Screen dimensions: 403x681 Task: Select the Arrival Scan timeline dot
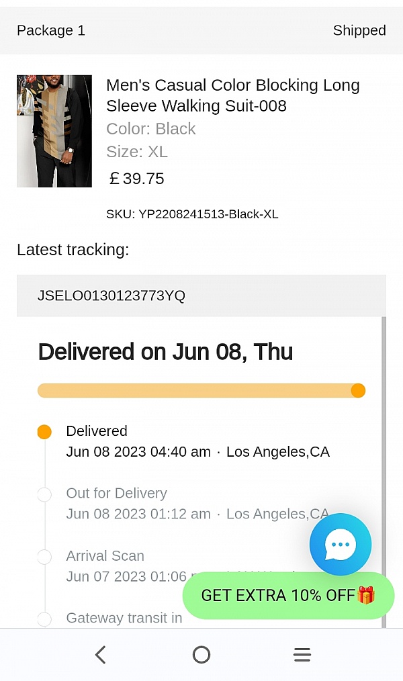coord(44,557)
